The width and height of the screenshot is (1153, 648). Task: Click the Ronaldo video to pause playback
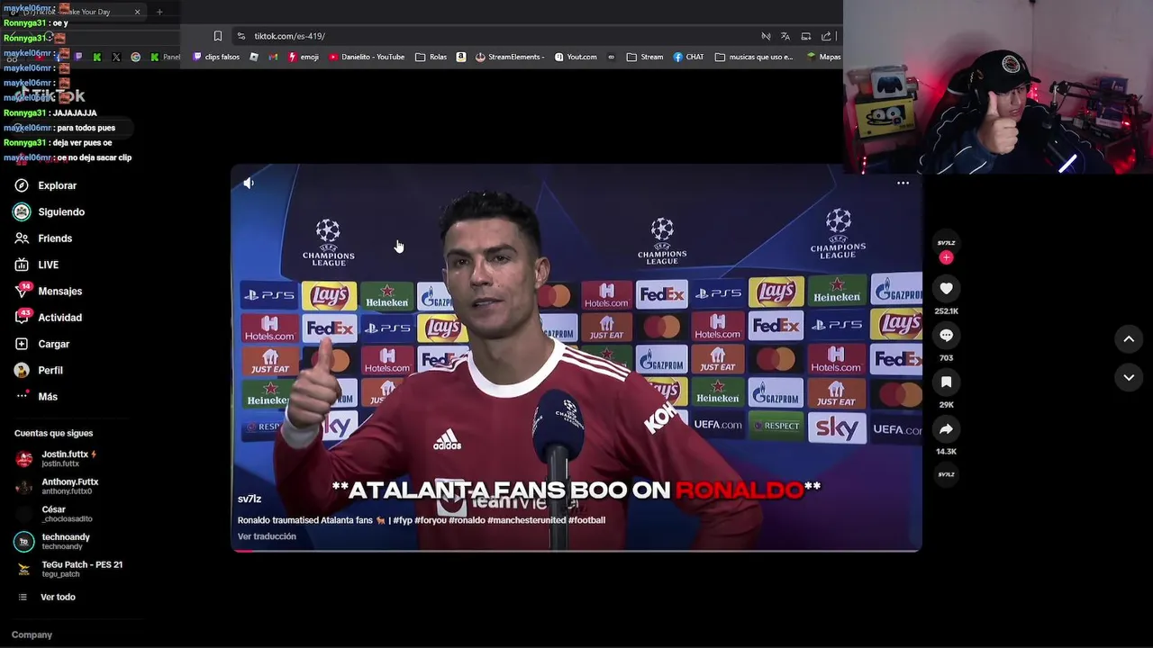[576, 357]
